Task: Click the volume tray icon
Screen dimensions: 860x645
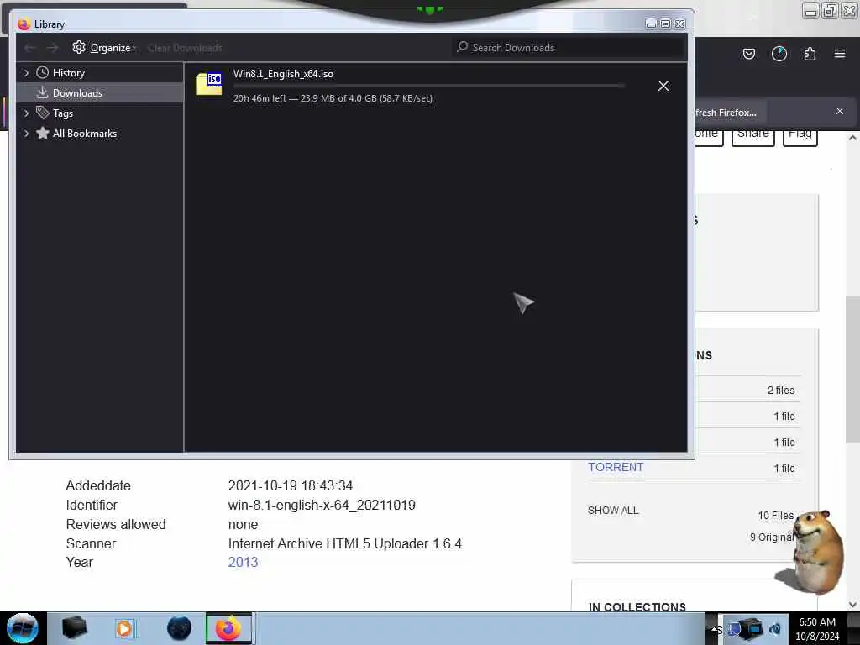Action: point(775,629)
